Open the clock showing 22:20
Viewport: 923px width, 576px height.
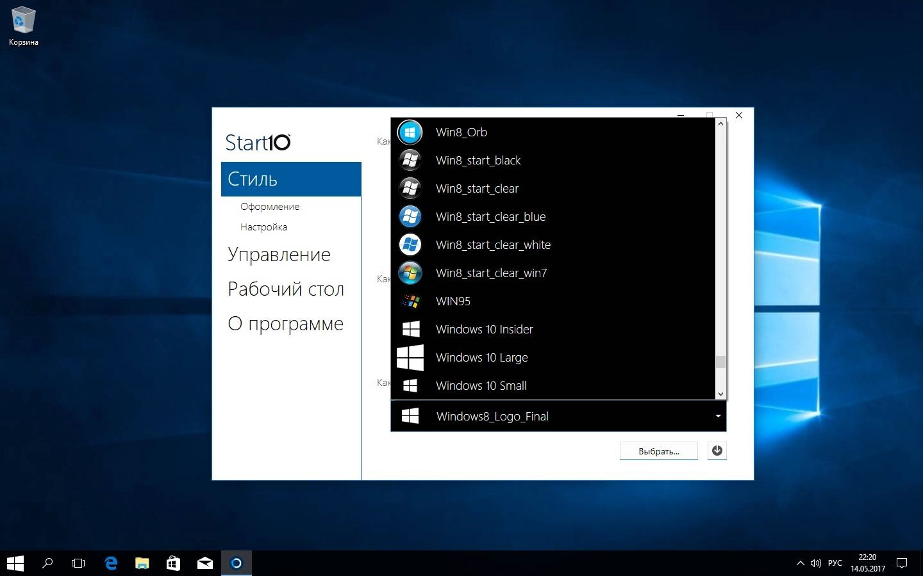pyautogui.click(x=868, y=563)
